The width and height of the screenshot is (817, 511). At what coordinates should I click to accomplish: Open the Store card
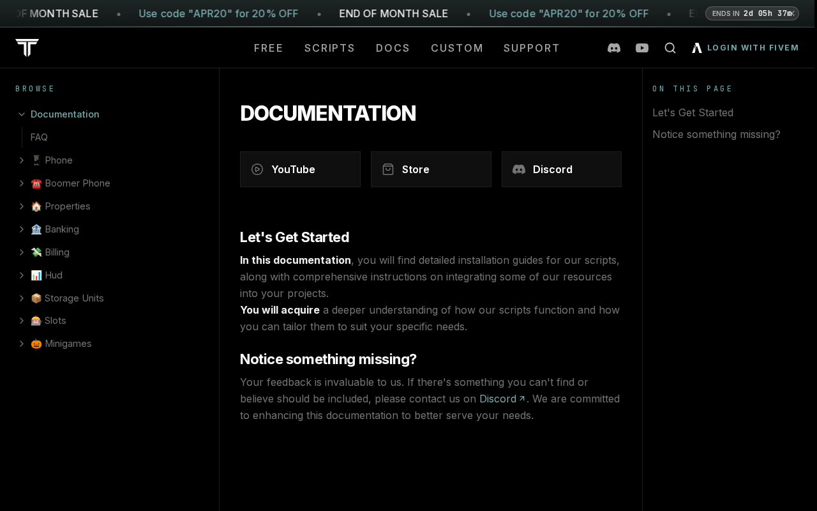coord(431,169)
